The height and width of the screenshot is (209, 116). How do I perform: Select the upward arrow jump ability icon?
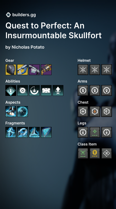pos(58,90)
